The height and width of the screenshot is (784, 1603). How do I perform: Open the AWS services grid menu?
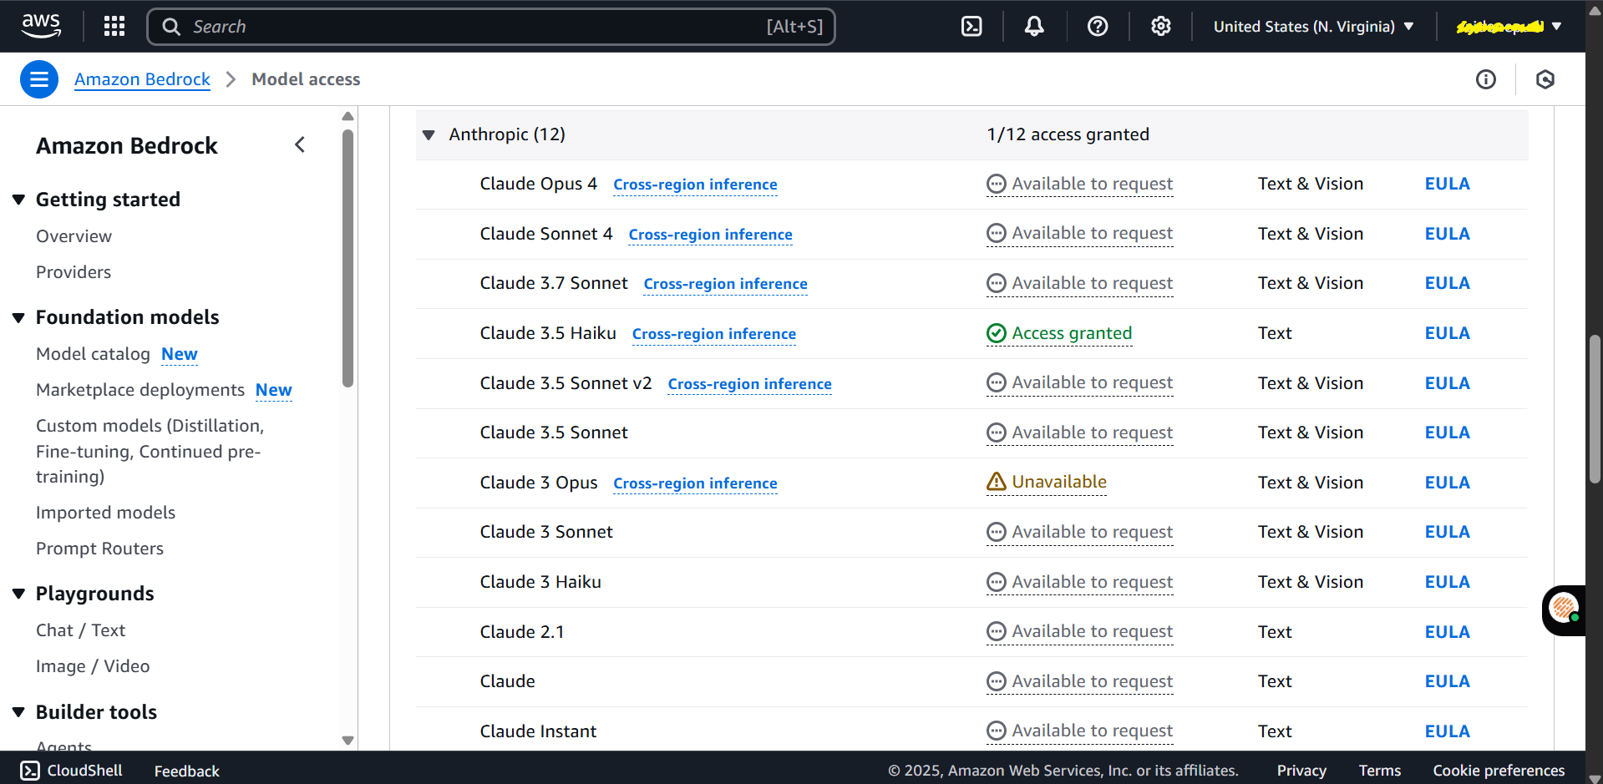pos(114,27)
